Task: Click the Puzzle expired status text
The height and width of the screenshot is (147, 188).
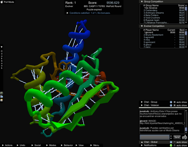Action: click(x=94, y=9)
